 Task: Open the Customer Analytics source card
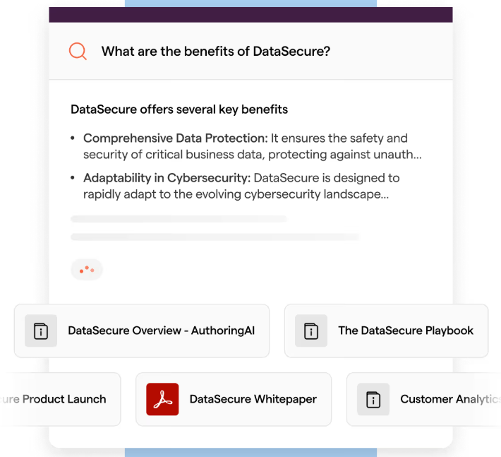423,399
